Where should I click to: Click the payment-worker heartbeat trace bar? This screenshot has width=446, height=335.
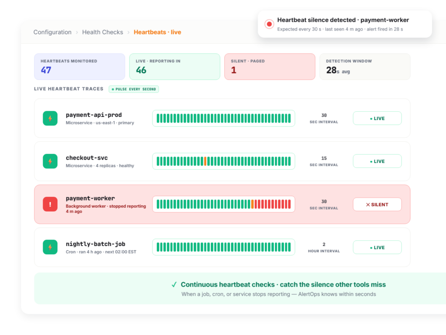tap(223, 204)
